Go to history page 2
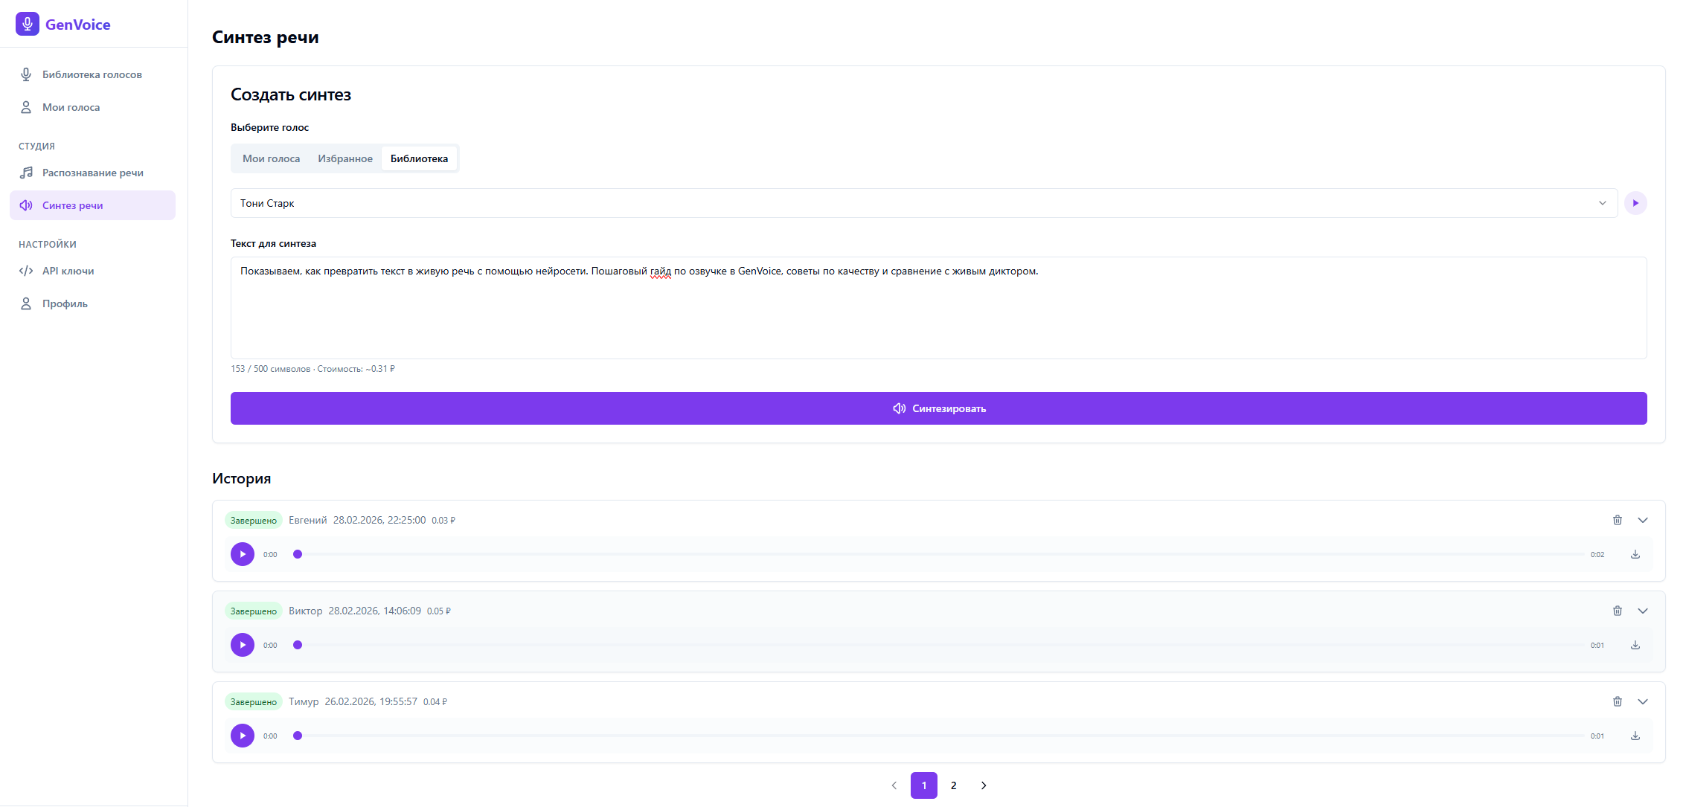 [953, 785]
